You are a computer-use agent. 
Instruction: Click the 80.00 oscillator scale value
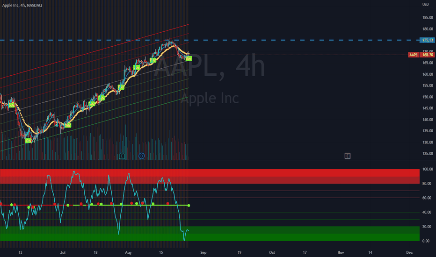coord(428,183)
